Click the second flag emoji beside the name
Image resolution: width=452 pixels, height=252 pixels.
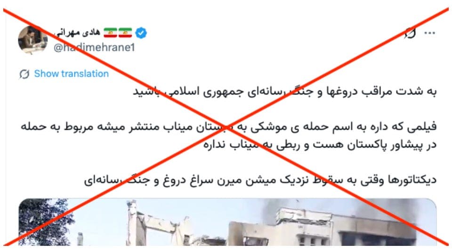point(125,33)
